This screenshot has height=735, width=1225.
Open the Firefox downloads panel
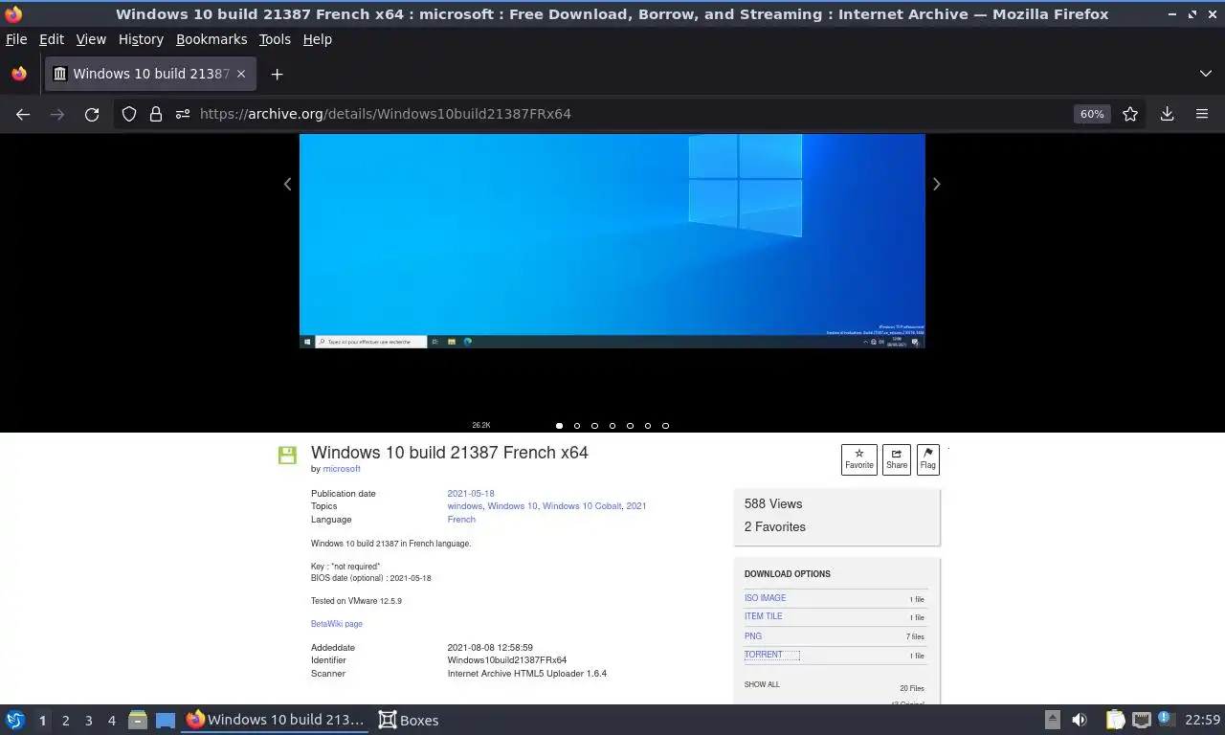coord(1168,114)
